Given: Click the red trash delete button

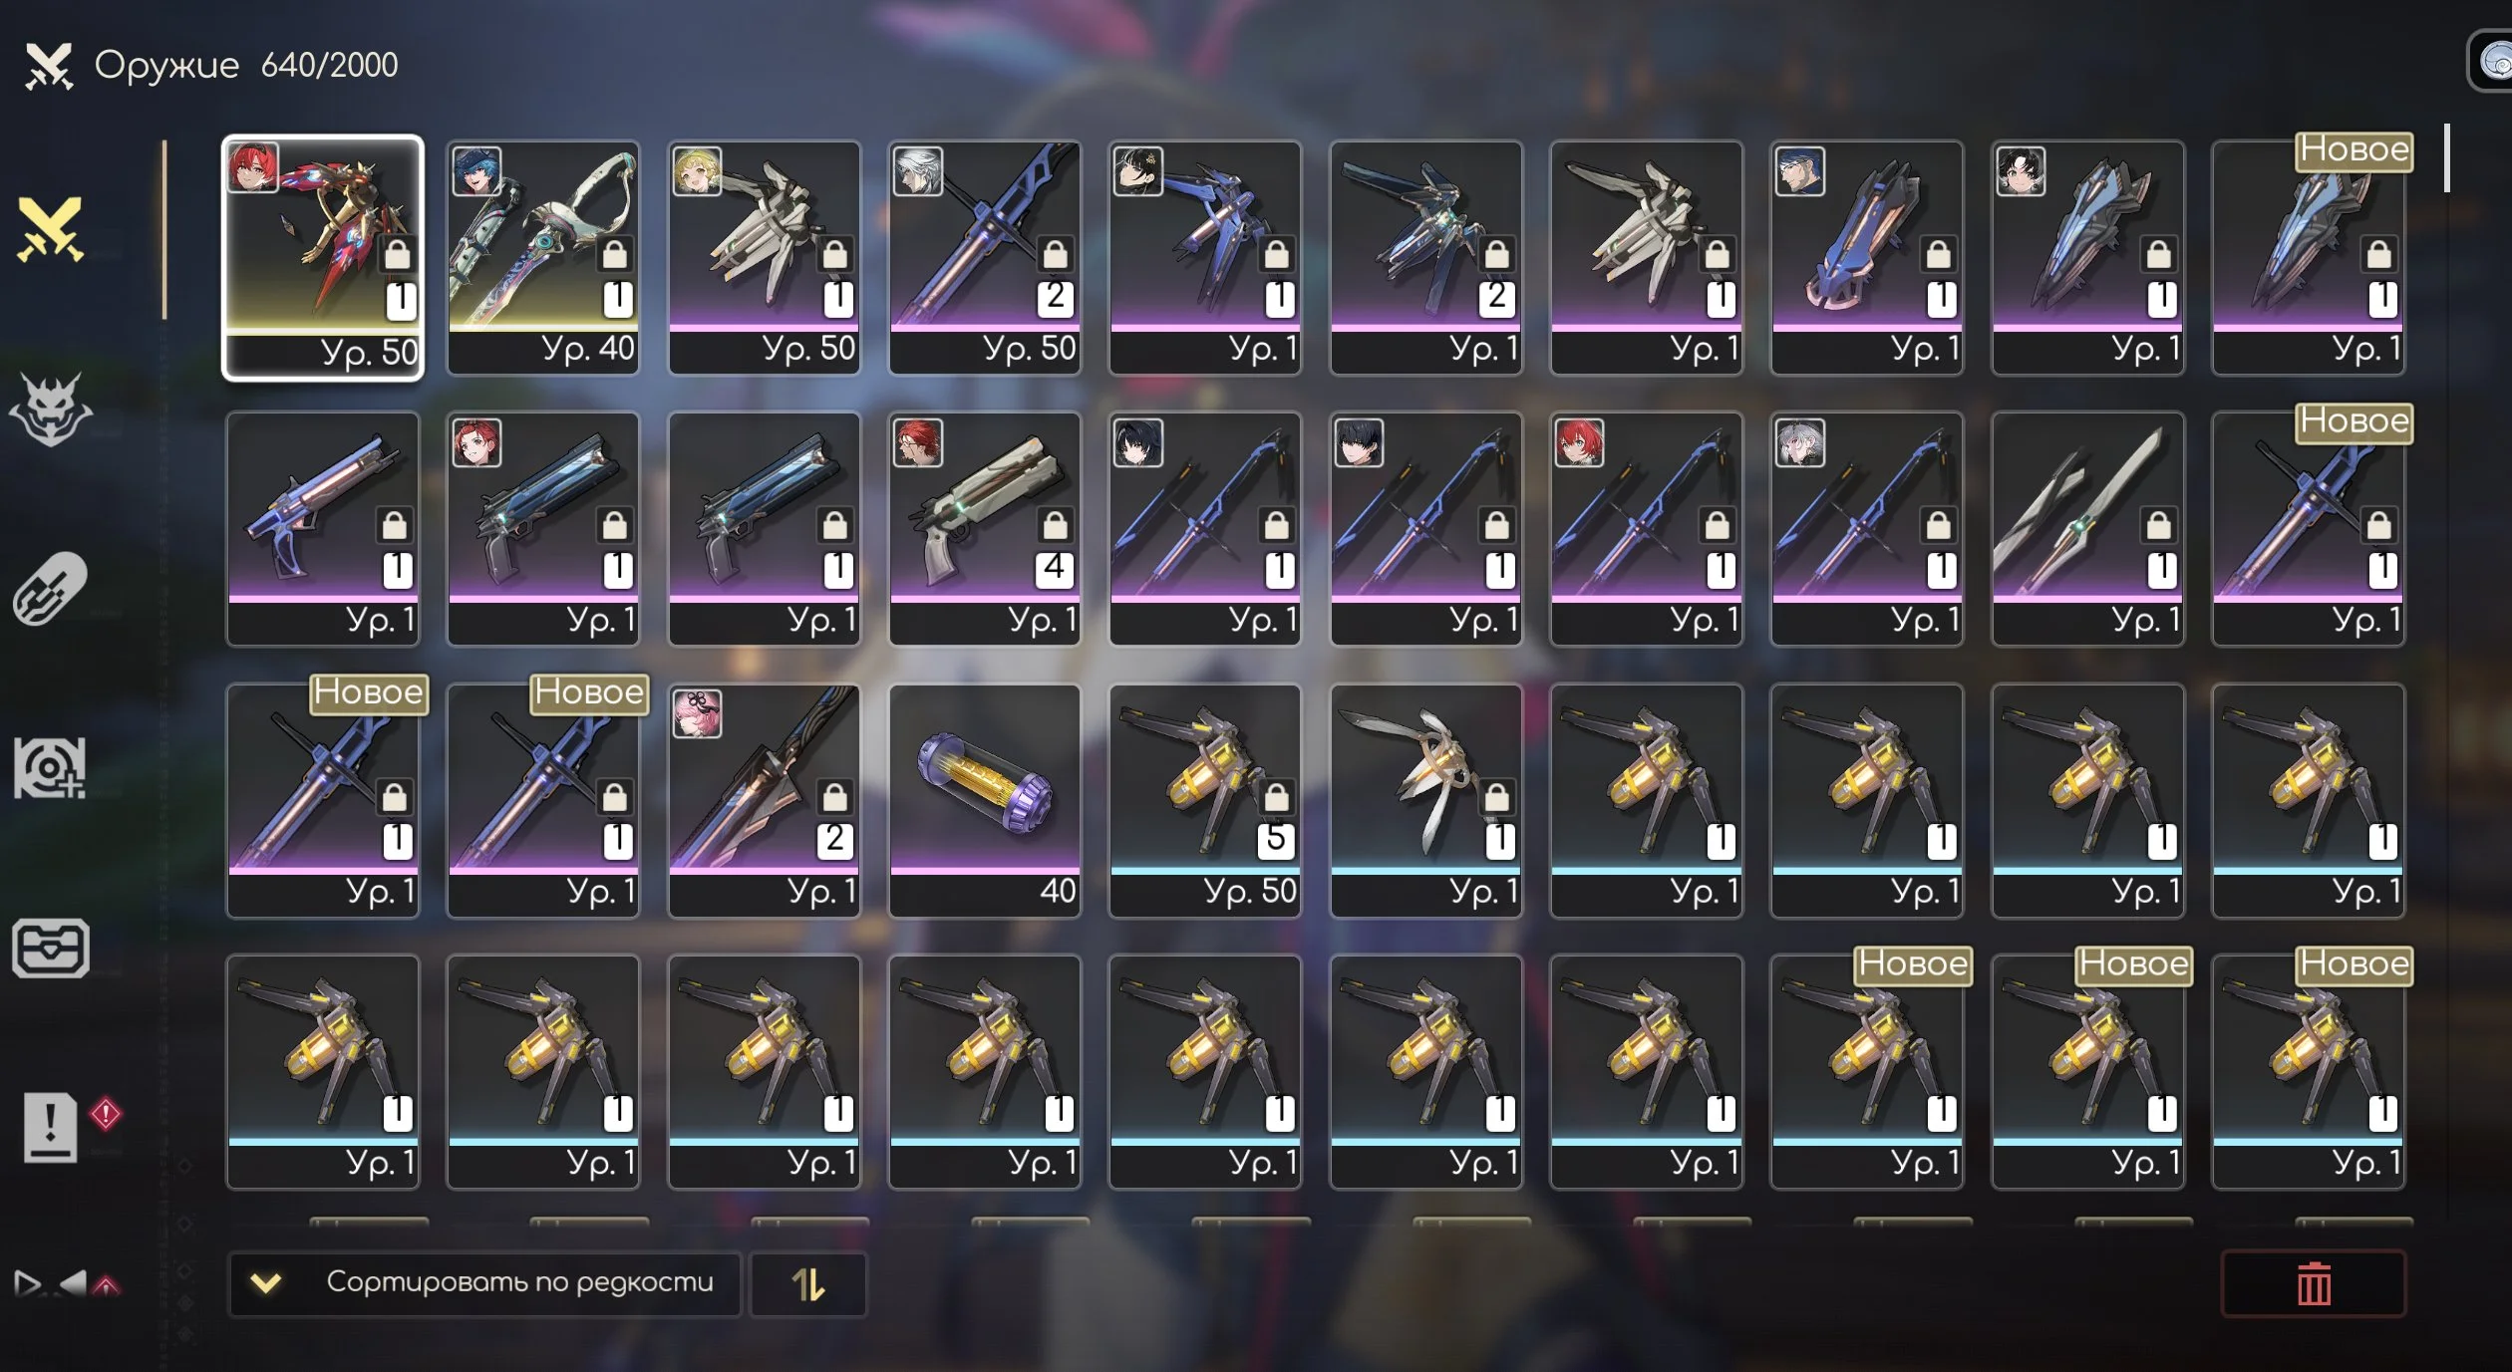Looking at the screenshot, I should point(2314,1283).
